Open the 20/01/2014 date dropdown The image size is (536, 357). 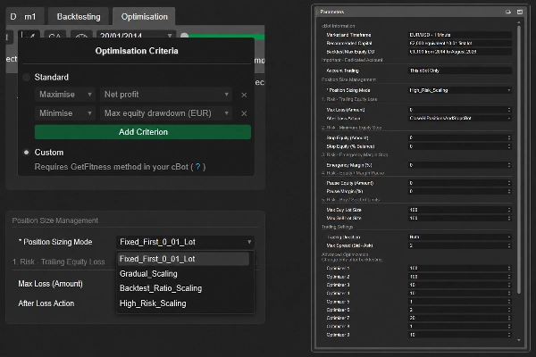pos(136,35)
